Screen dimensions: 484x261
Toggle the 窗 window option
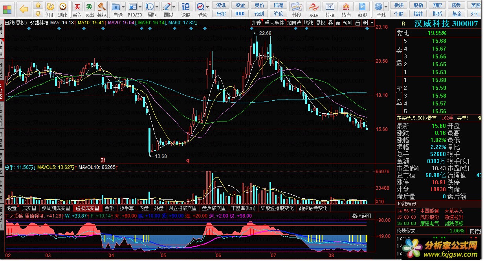(x=338, y=23)
